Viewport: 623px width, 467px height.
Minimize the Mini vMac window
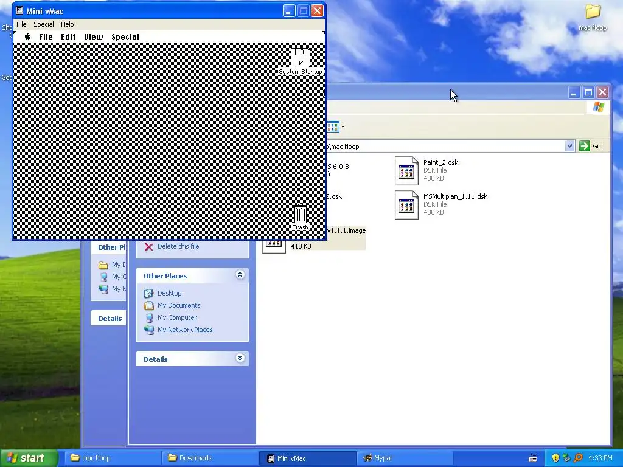pyautogui.click(x=289, y=11)
